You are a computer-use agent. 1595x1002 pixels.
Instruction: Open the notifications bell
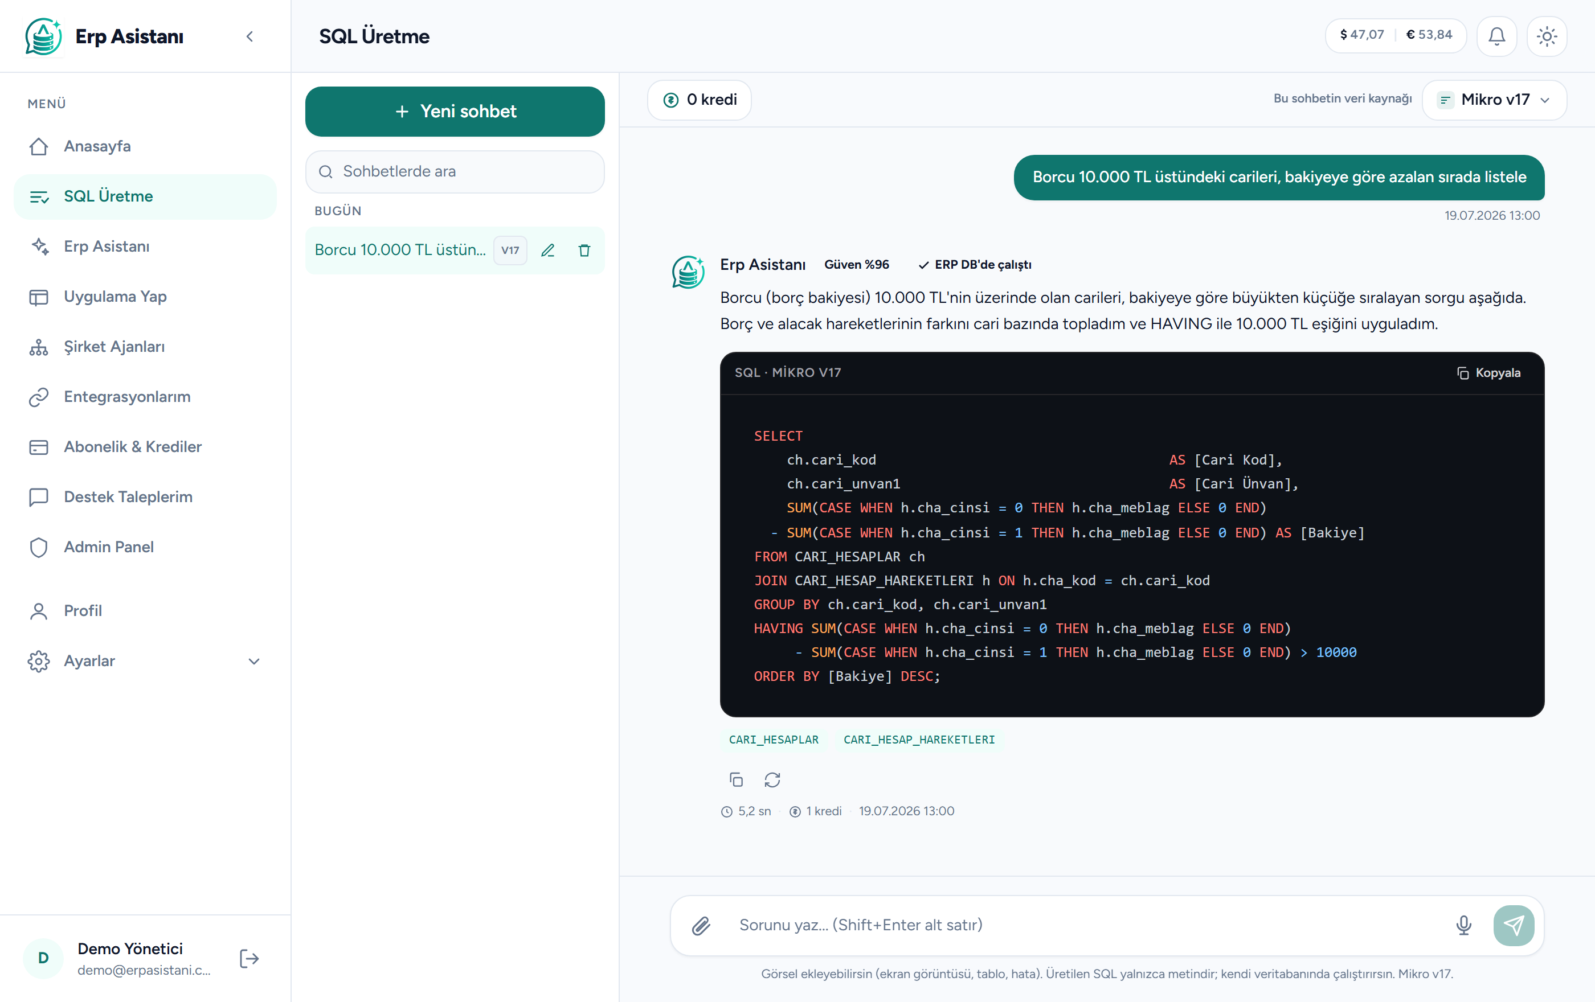1496,36
